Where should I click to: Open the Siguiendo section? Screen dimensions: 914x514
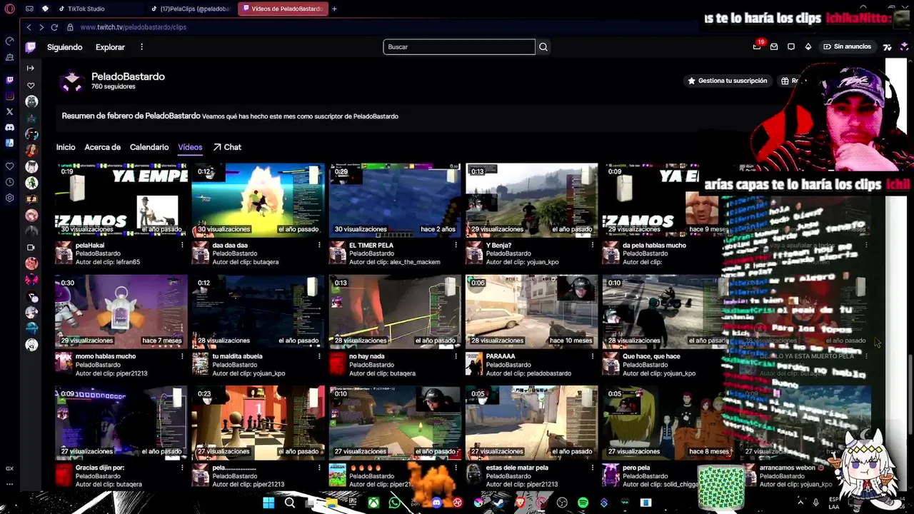click(65, 47)
